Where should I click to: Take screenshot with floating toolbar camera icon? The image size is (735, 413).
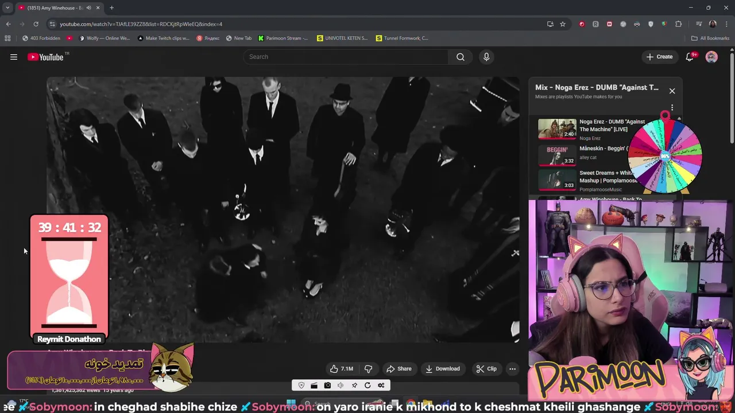click(x=327, y=385)
